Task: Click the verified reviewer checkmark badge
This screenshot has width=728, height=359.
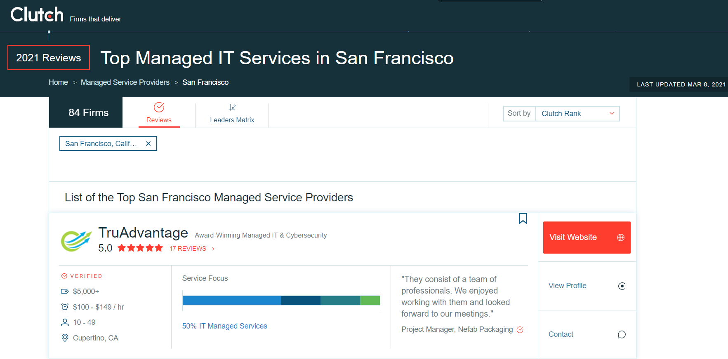Action: pyautogui.click(x=520, y=330)
